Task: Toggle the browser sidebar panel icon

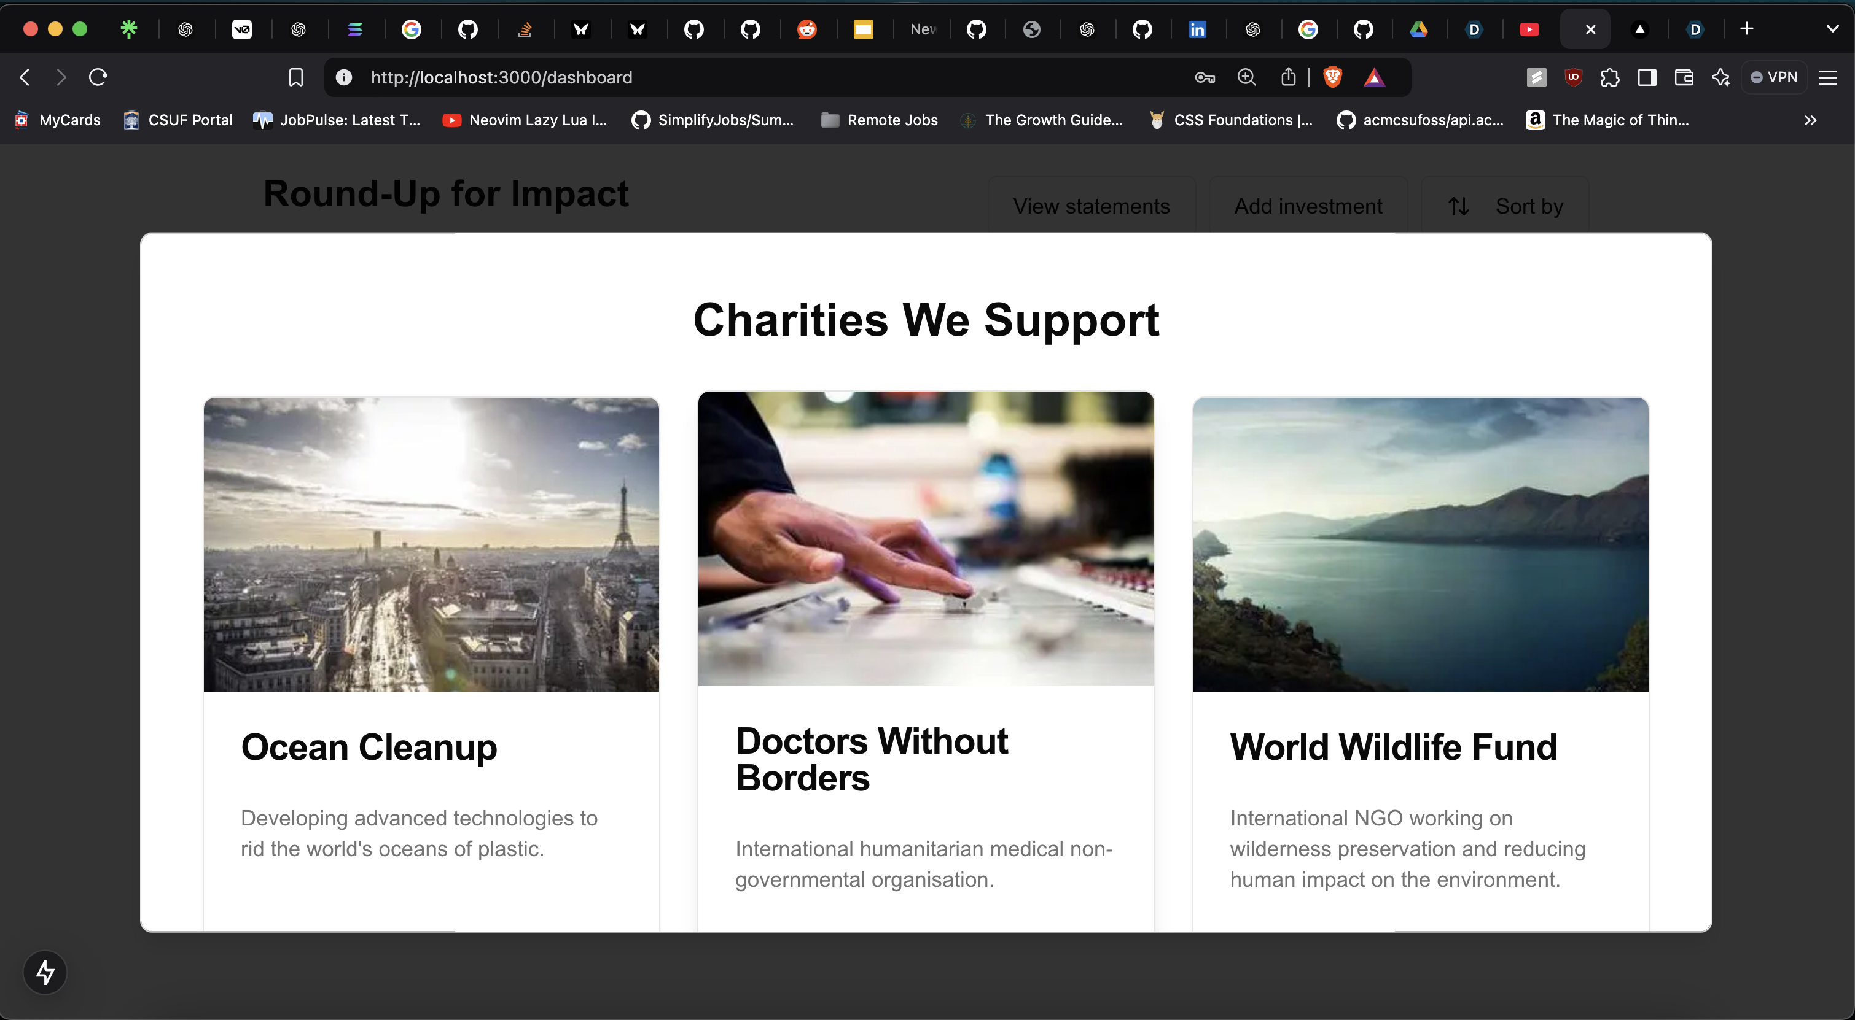Action: pos(1647,77)
